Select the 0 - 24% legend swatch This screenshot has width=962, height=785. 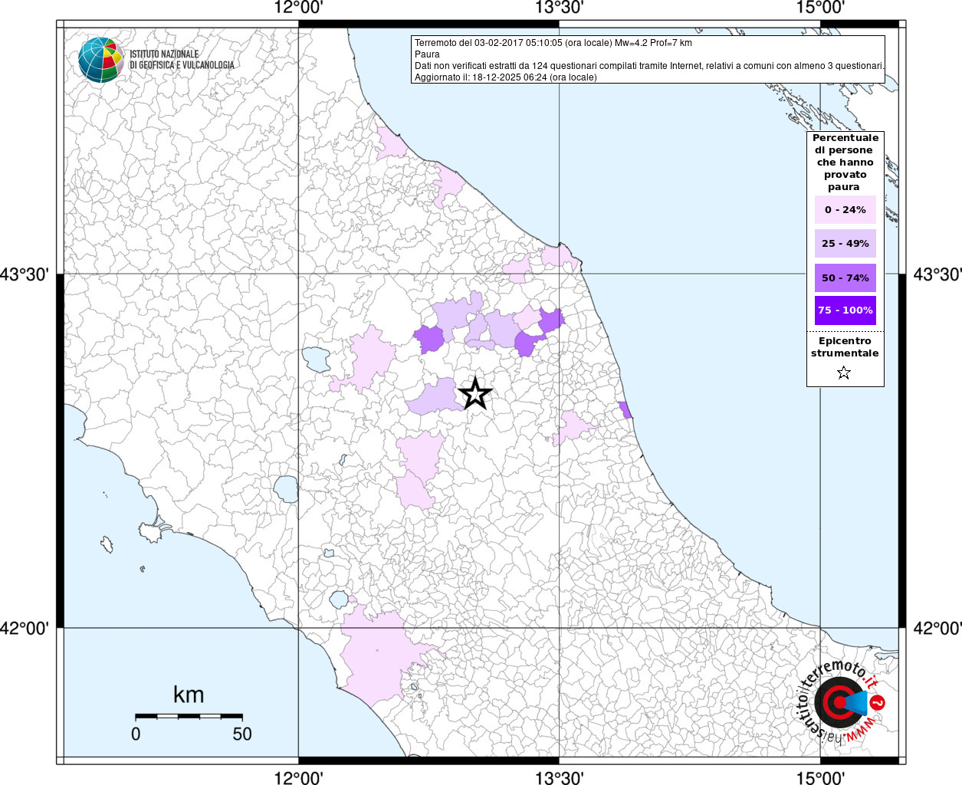click(x=845, y=209)
